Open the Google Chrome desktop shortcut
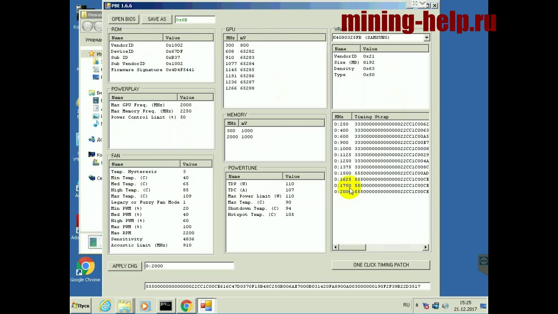Image resolution: width=558 pixels, height=314 pixels. (x=85, y=270)
